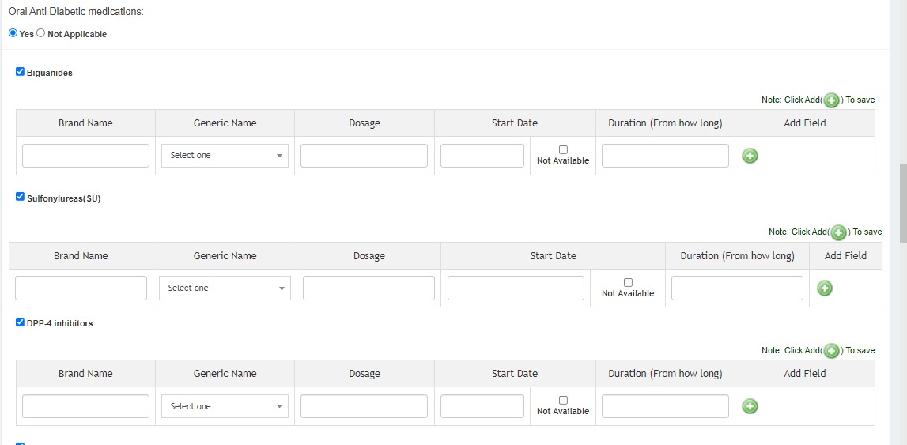Click Sulfonylureas Dosage input field
This screenshot has height=445, width=907.
tap(368, 288)
